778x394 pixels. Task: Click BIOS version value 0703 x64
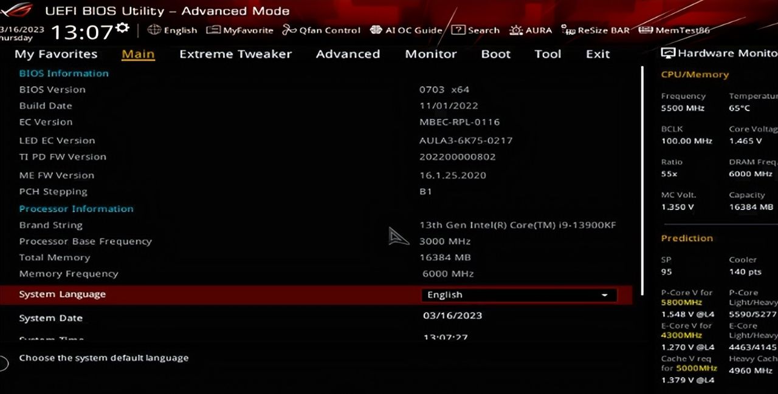coord(444,90)
